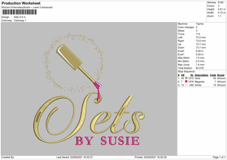Click the 'Stop Sequence:' heading
The width and height of the screenshot is (227, 160).
187,72
